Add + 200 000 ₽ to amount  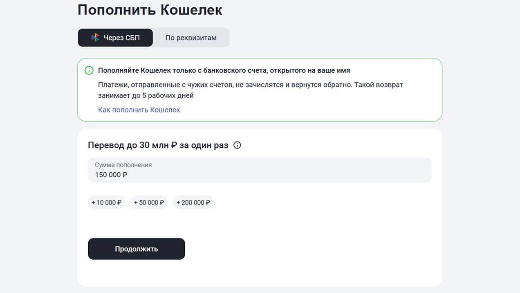pyautogui.click(x=193, y=202)
